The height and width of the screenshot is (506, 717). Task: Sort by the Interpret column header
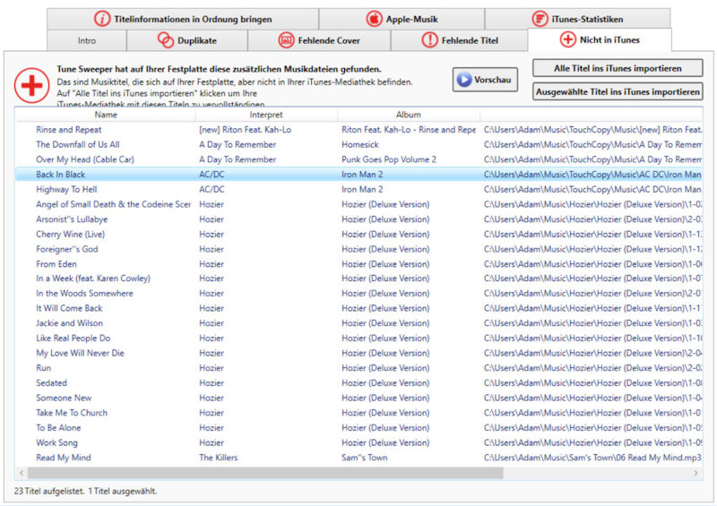[x=266, y=115]
